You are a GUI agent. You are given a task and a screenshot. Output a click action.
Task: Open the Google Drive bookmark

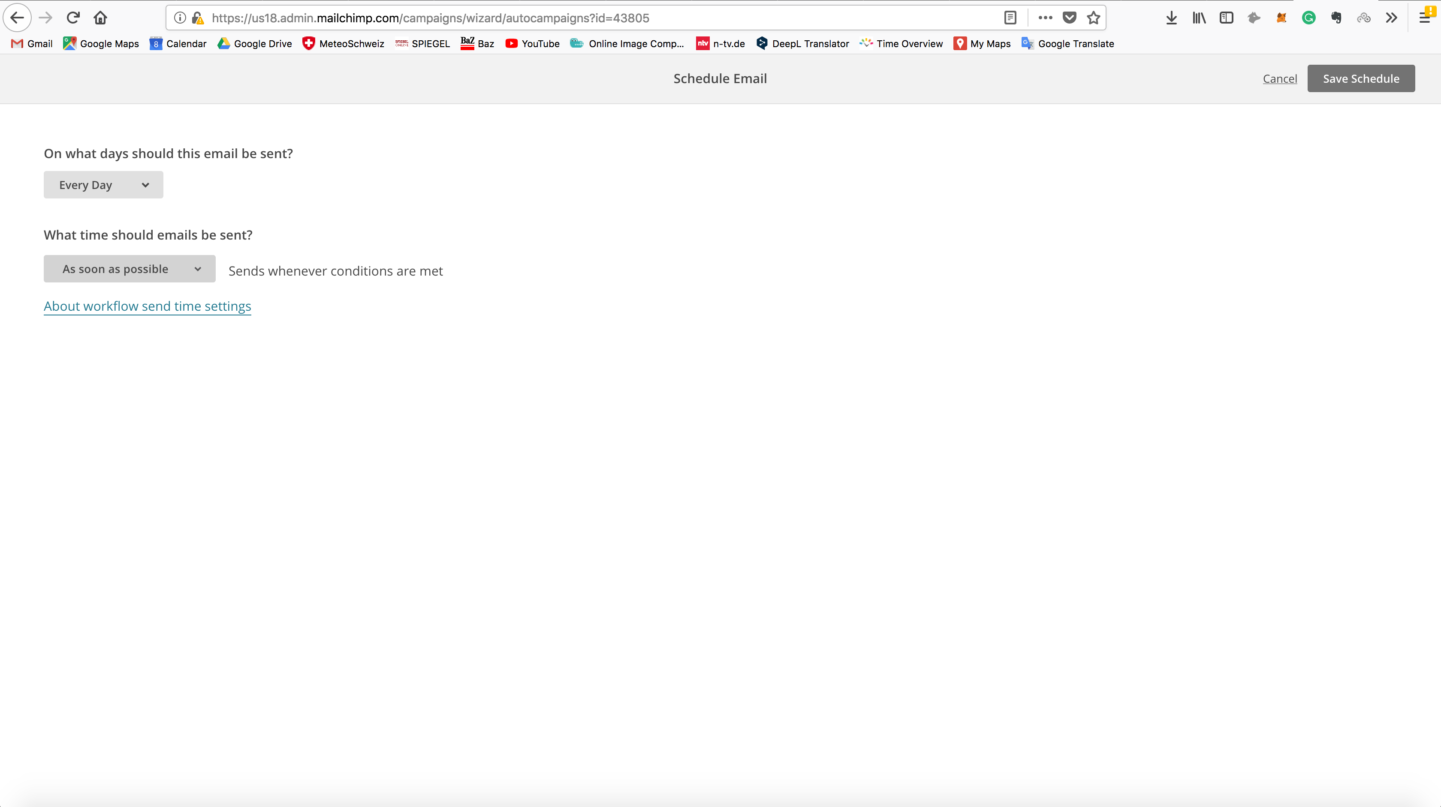click(x=254, y=44)
